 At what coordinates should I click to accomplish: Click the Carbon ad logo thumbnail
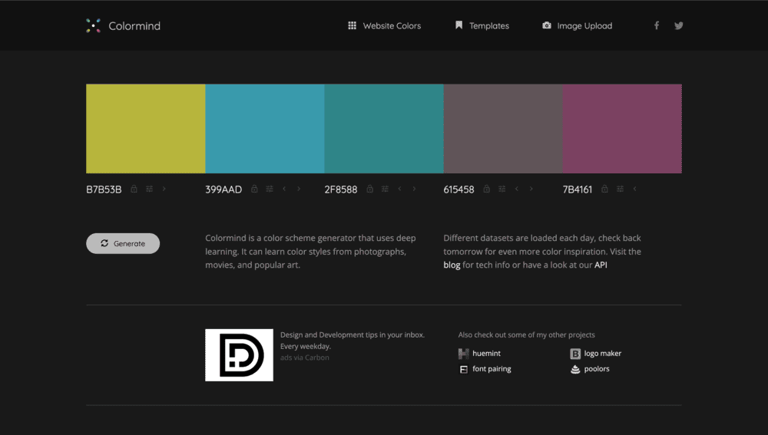click(x=239, y=355)
